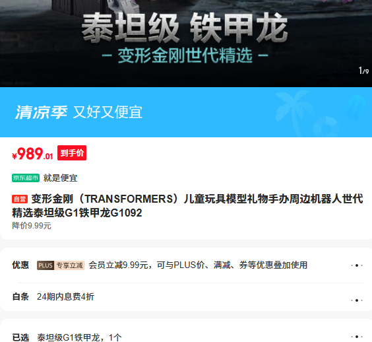Click the 1/9 image counter
The height and width of the screenshot is (342, 372).
[x=363, y=71]
